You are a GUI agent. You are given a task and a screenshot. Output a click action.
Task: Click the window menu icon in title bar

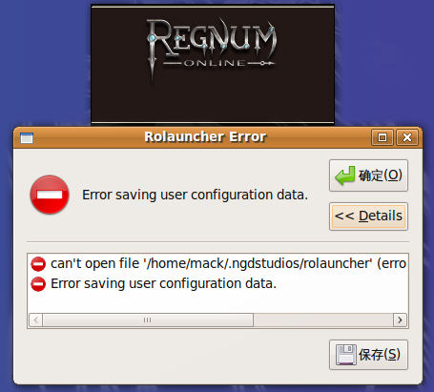tap(27, 138)
